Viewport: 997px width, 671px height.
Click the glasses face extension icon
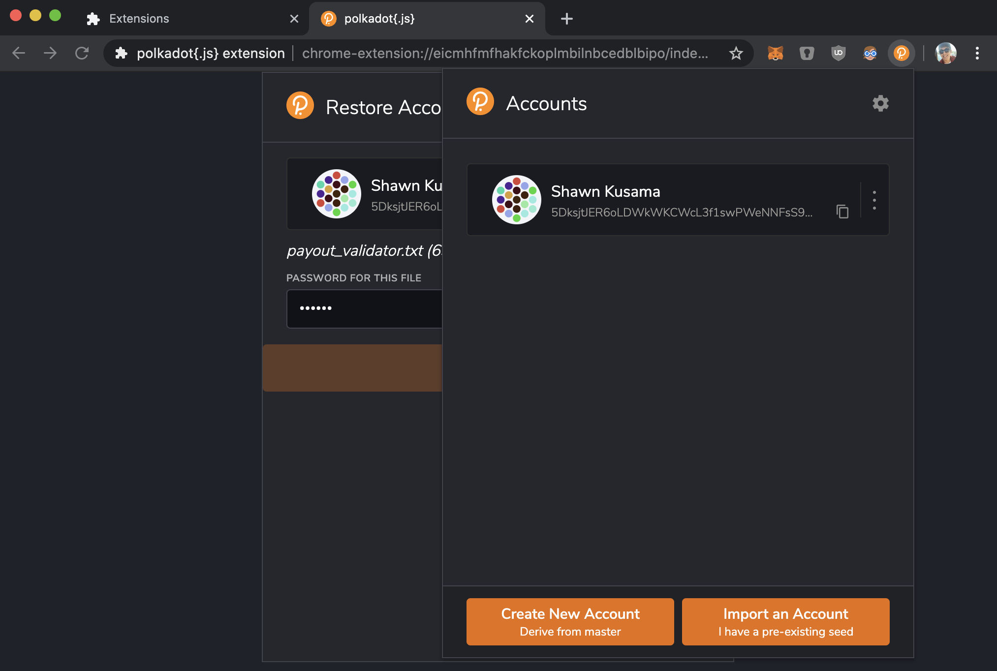point(870,53)
